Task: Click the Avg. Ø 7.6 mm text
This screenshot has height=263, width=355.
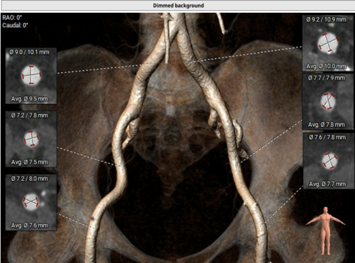Action: click(x=31, y=225)
